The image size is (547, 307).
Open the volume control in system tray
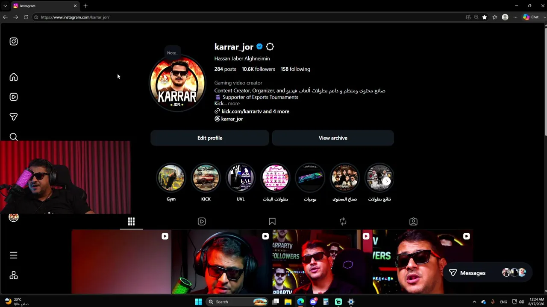tap(521, 302)
